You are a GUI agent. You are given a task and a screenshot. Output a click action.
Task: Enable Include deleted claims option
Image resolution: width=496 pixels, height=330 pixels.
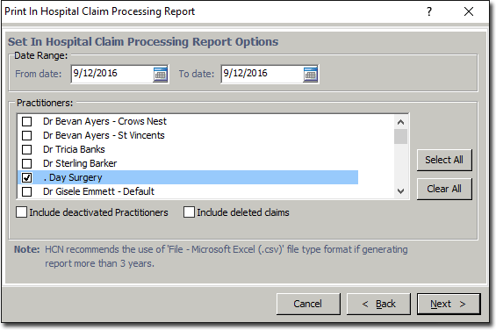click(x=189, y=212)
